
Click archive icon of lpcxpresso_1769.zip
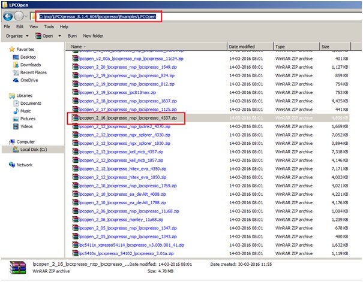[x=75, y=186]
